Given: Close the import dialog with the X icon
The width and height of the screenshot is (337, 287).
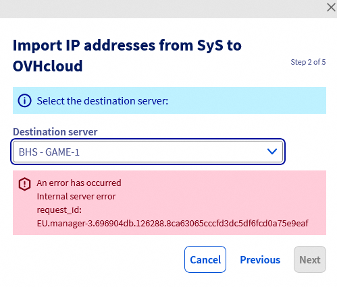Looking at the screenshot, I should pos(331,7).
